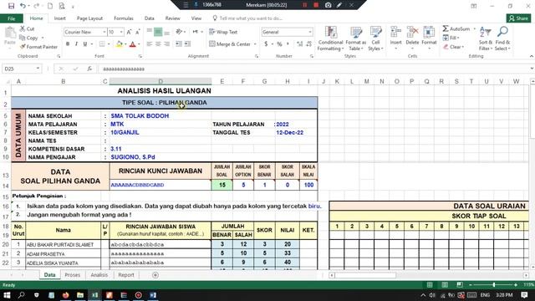The height and width of the screenshot is (301, 535).
Task: Open Format as Table gallery
Action: [x=355, y=38]
